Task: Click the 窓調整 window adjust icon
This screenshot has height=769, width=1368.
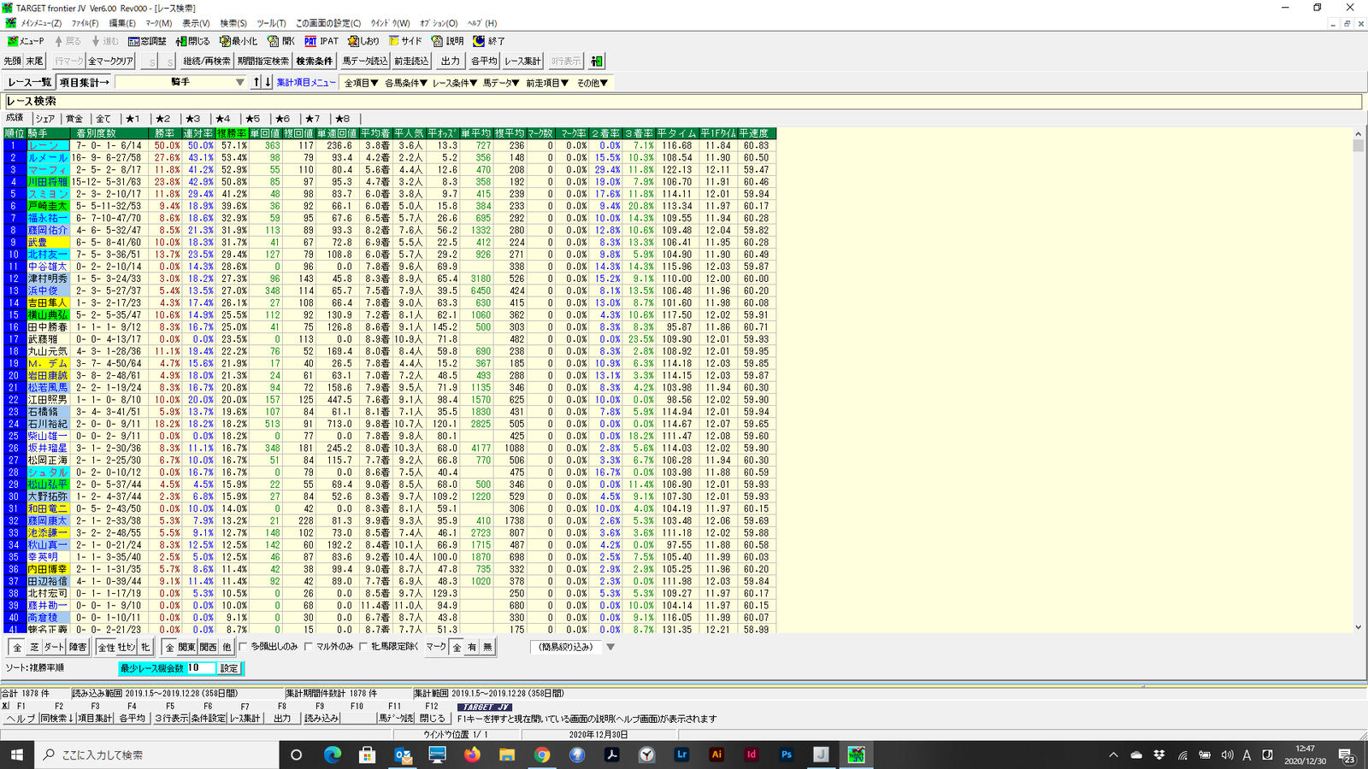Action: point(147,41)
